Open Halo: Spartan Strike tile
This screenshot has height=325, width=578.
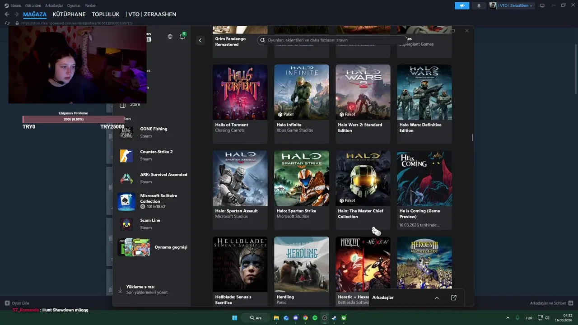pyautogui.click(x=302, y=190)
